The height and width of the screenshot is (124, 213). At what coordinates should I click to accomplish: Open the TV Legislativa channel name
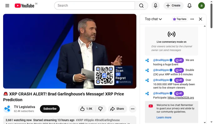point(24,107)
